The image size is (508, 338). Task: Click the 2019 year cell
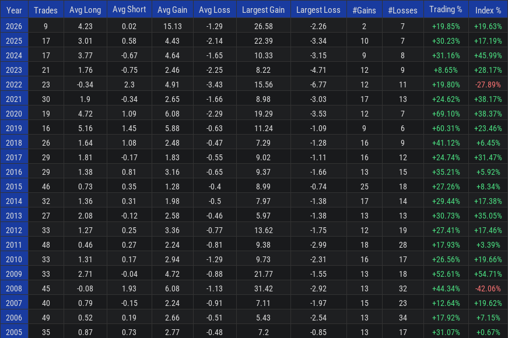click(14, 128)
